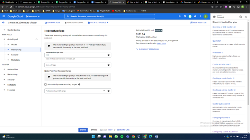Expand SHOW COST BREAKDOWN
The height and width of the screenshot is (140, 250).
point(148,49)
